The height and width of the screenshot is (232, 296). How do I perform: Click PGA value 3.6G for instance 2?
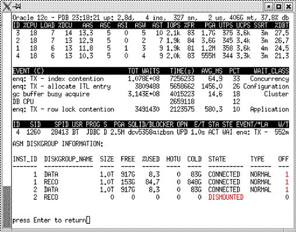(208, 41)
